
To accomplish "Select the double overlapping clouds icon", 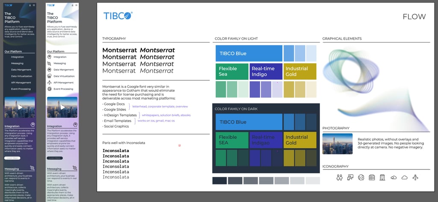I will 394,178.
